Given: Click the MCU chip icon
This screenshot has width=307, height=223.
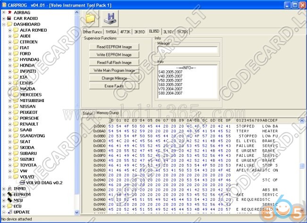Looking at the screenshot, I should pos(9,200).
